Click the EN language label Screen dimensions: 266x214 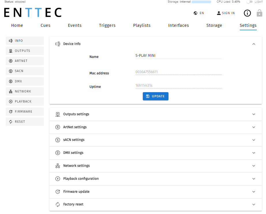coord(202,13)
